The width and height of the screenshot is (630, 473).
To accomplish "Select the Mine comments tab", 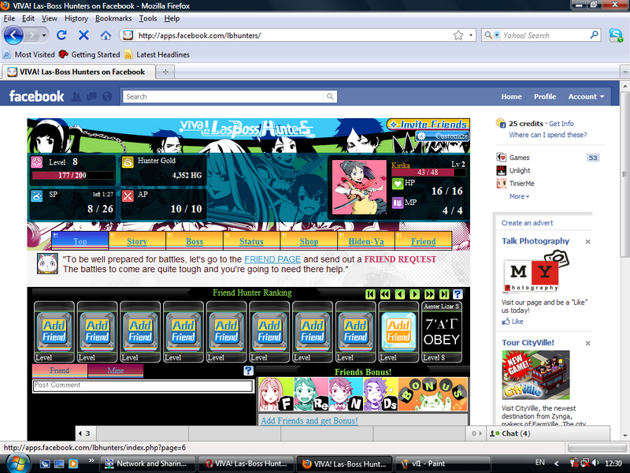I will pos(115,371).
